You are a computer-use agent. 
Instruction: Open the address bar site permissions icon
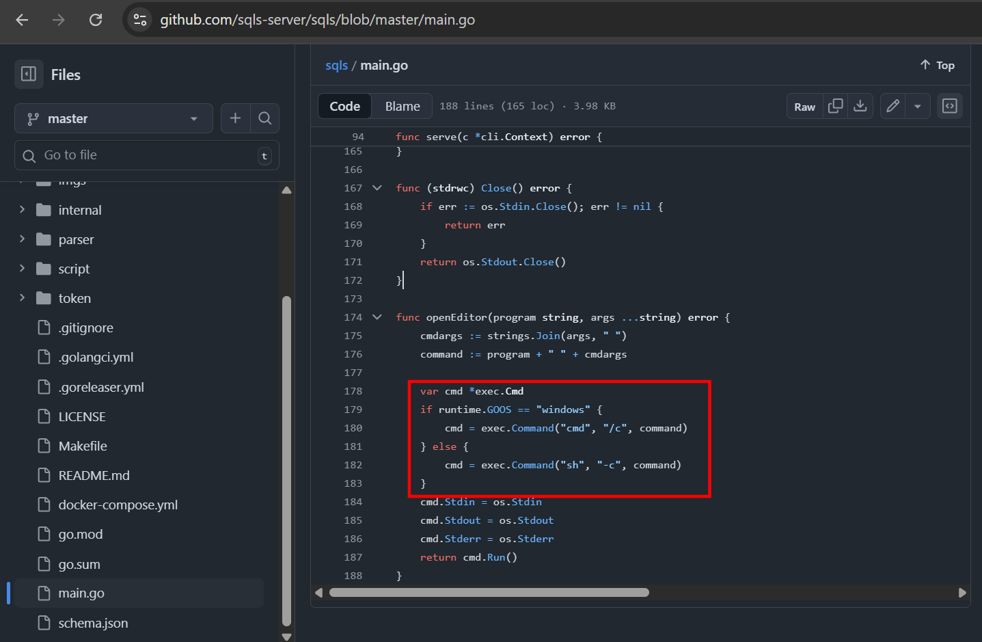pos(139,20)
